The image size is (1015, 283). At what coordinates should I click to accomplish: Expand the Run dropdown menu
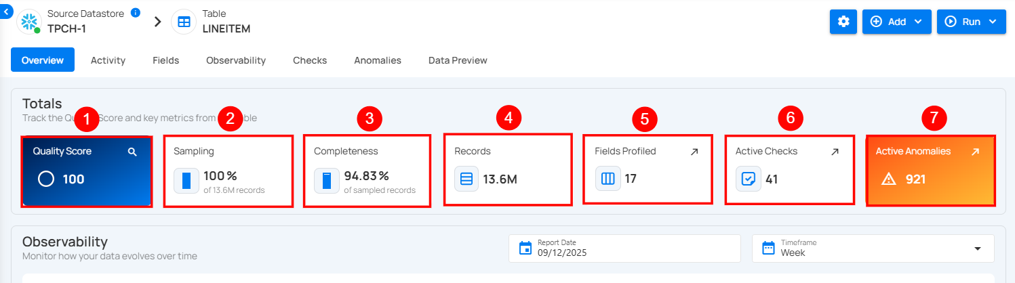pyautogui.click(x=971, y=22)
